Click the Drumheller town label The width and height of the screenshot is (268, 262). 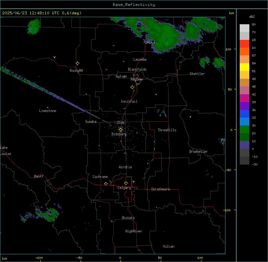[x=198, y=152]
